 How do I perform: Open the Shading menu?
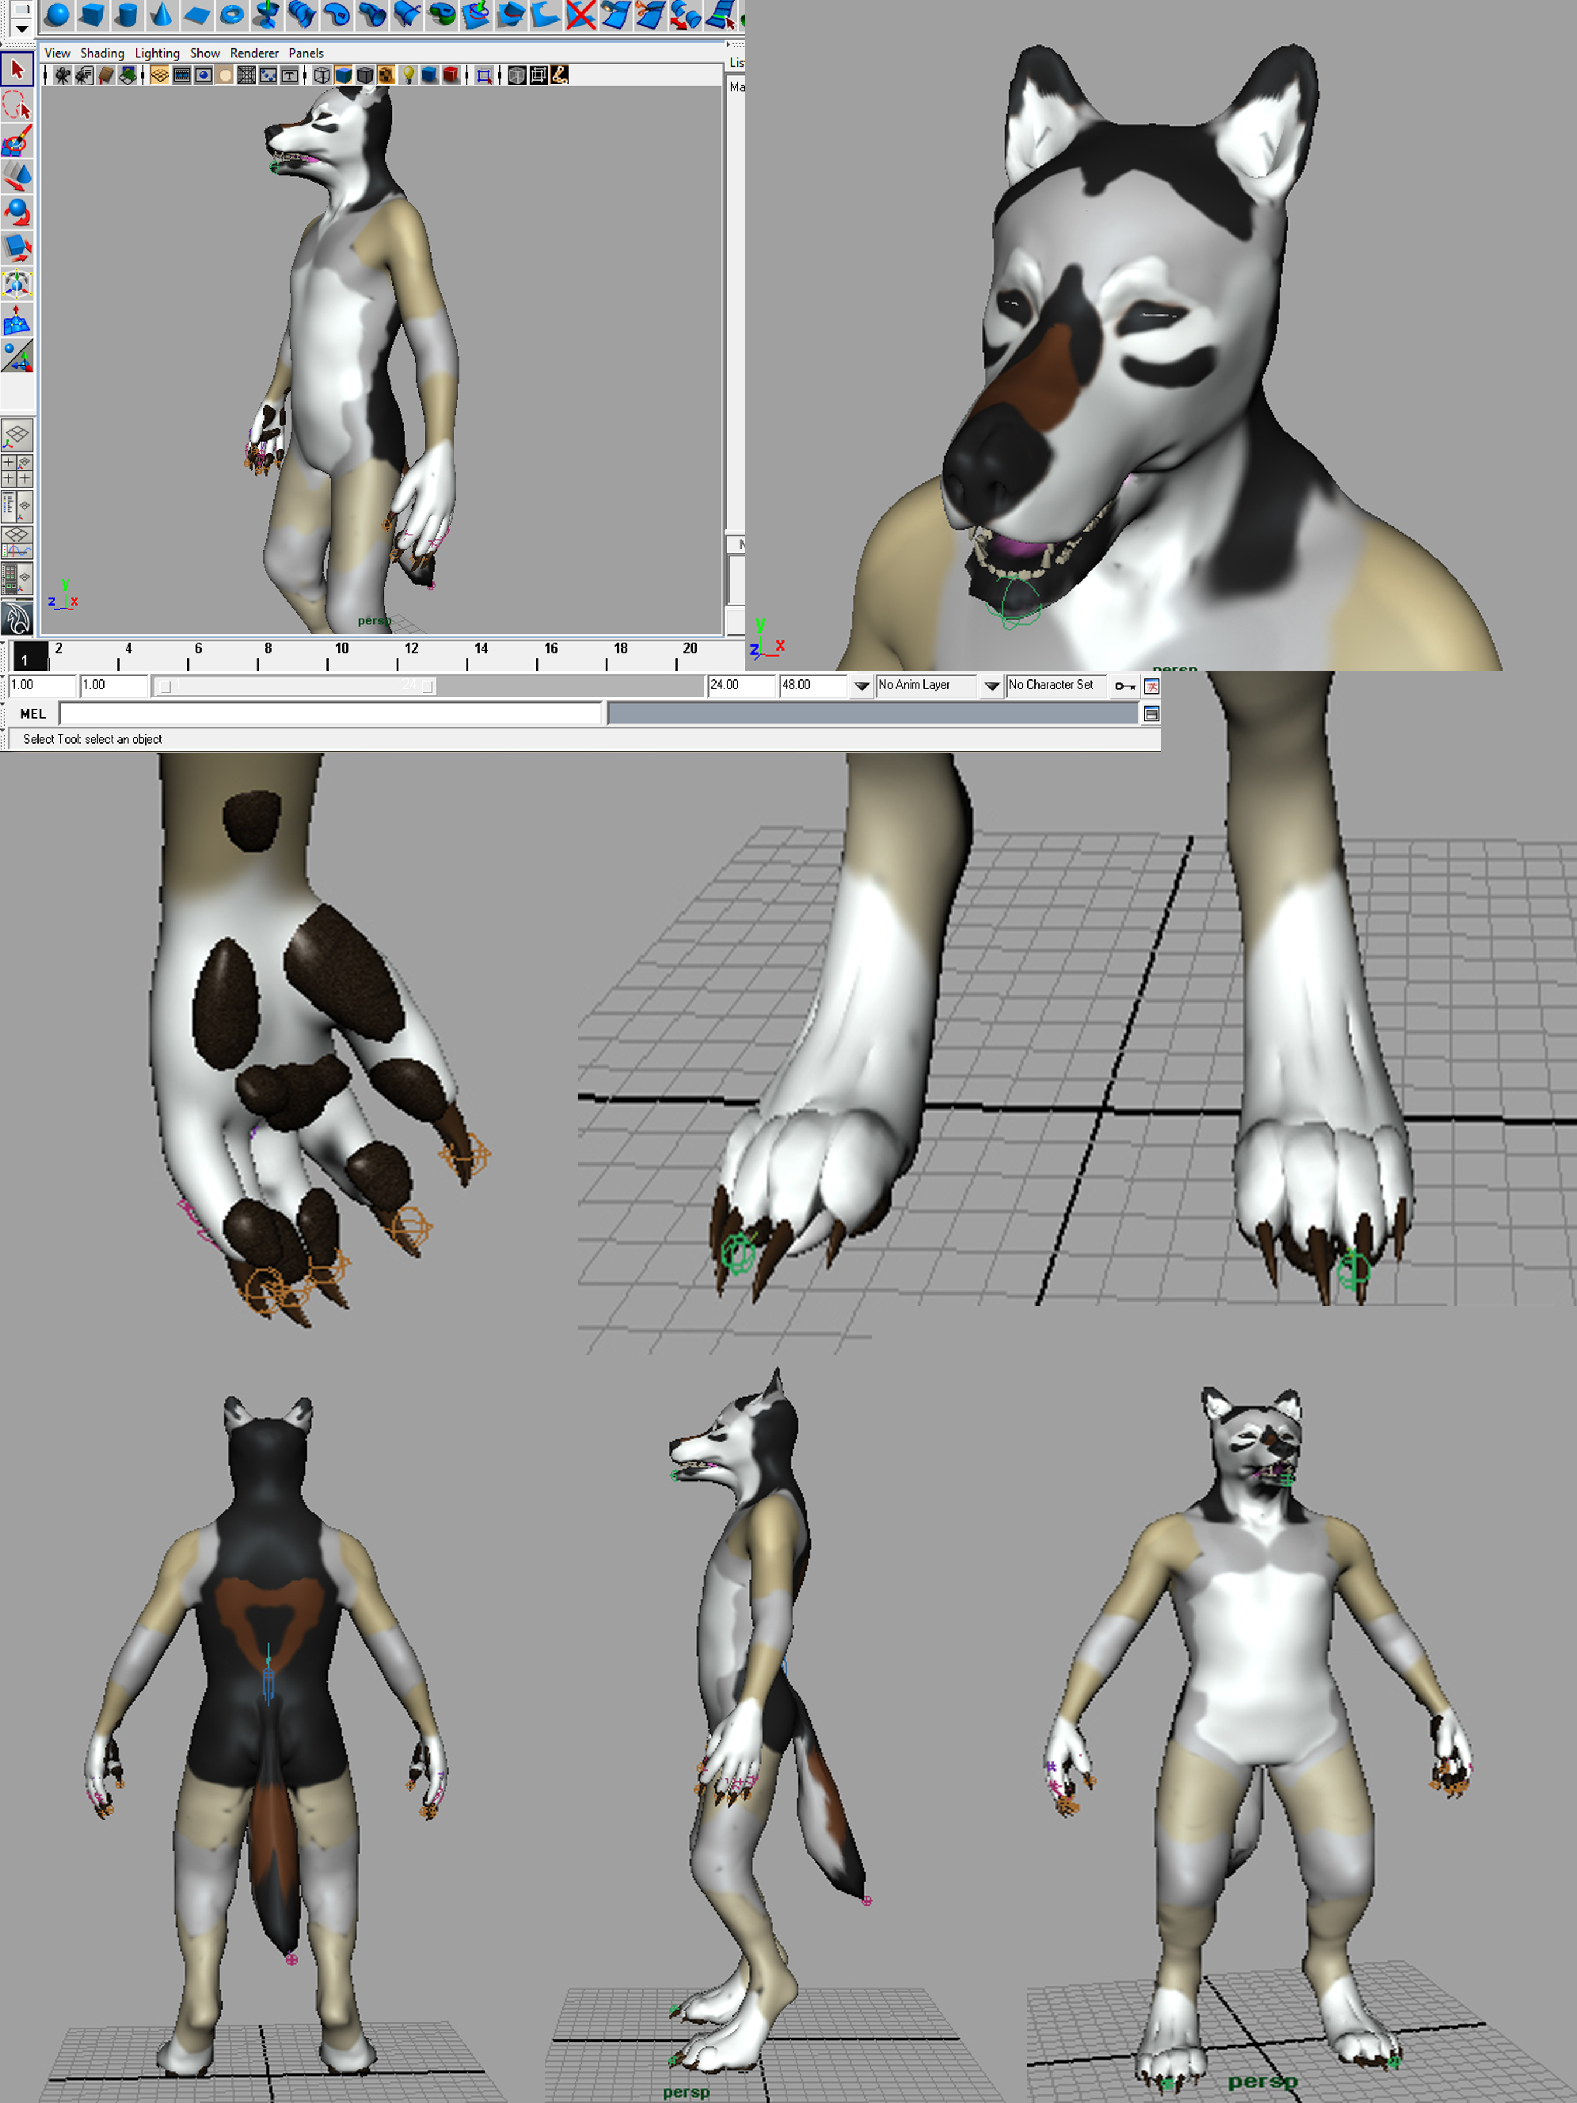tap(102, 53)
